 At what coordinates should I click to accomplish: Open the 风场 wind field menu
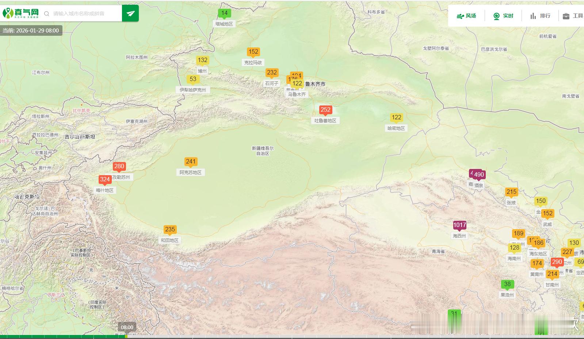[466, 16]
